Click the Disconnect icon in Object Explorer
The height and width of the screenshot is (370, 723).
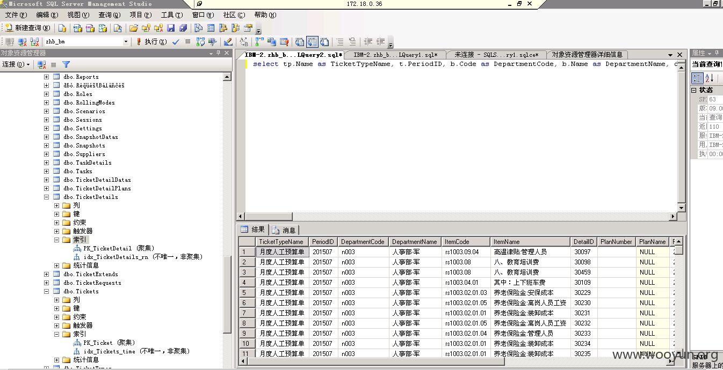(41, 64)
